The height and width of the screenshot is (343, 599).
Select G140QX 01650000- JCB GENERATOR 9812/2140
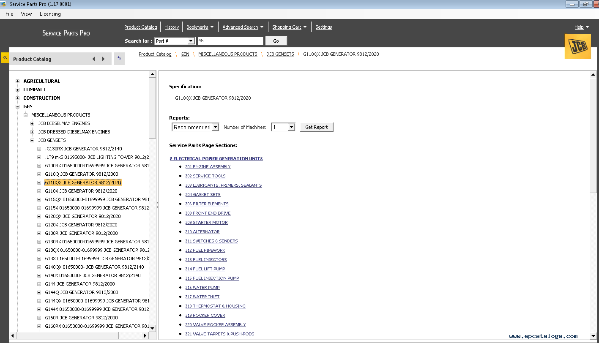click(94, 267)
